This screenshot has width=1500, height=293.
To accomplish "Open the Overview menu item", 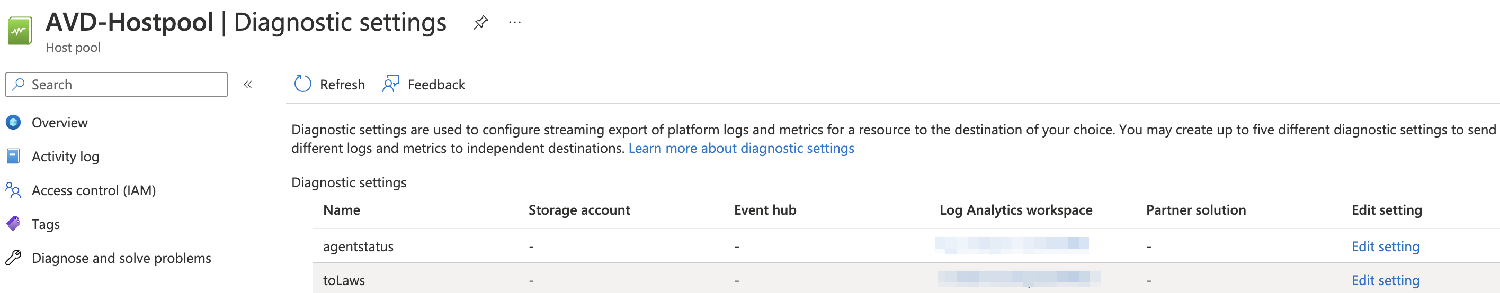I will tap(59, 123).
